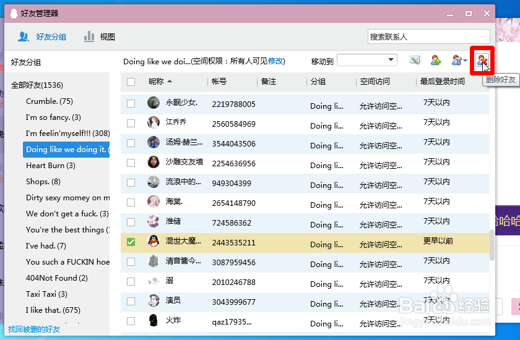Check the box for 江乔乔
This screenshot has height=340, width=520.
(131, 124)
